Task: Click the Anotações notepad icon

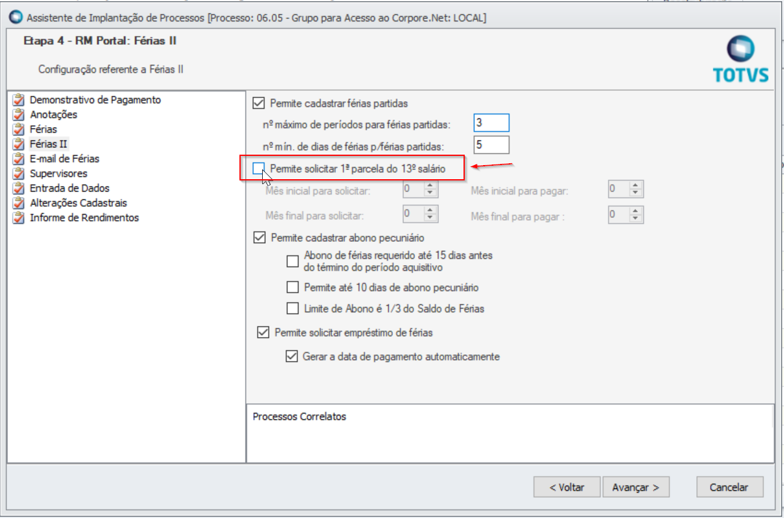Action: click(19, 115)
